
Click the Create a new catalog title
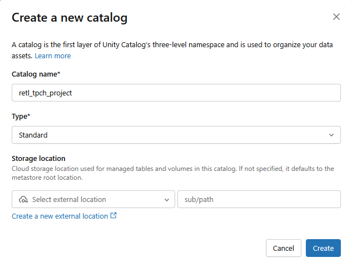tap(70, 18)
